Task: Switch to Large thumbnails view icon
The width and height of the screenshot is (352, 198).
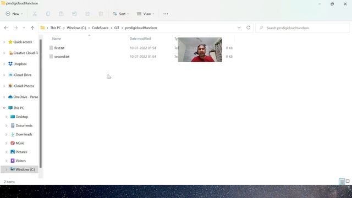Action: pyautogui.click(x=348, y=182)
